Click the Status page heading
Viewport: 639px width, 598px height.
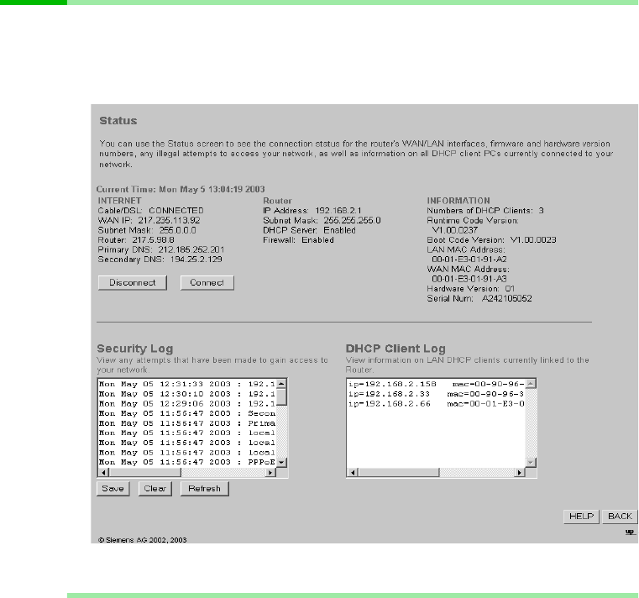point(118,121)
